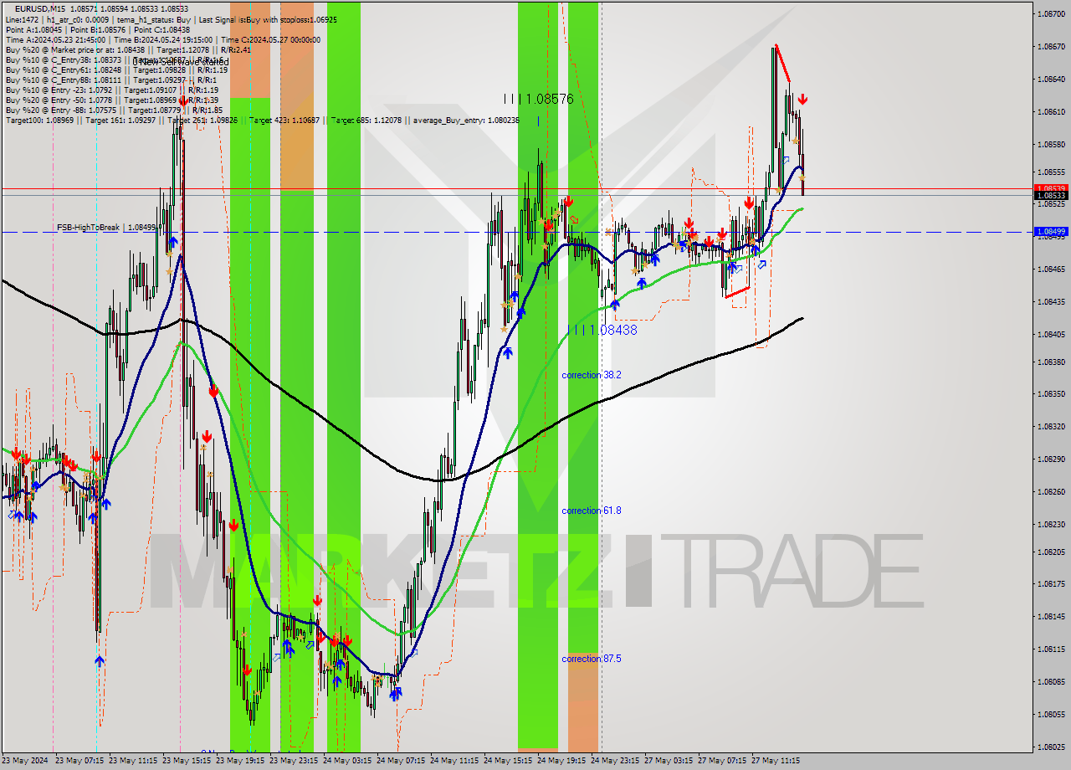Click 'average_Buy_entry: 1.080238' text
Image resolution: width=1071 pixels, height=770 pixels.
pyautogui.click(x=464, y=121)
